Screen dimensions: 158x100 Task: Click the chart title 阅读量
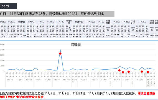(76, 45)
